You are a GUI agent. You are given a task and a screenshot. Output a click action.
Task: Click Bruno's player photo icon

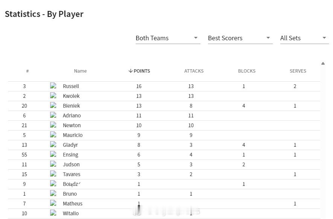(53, 193)
